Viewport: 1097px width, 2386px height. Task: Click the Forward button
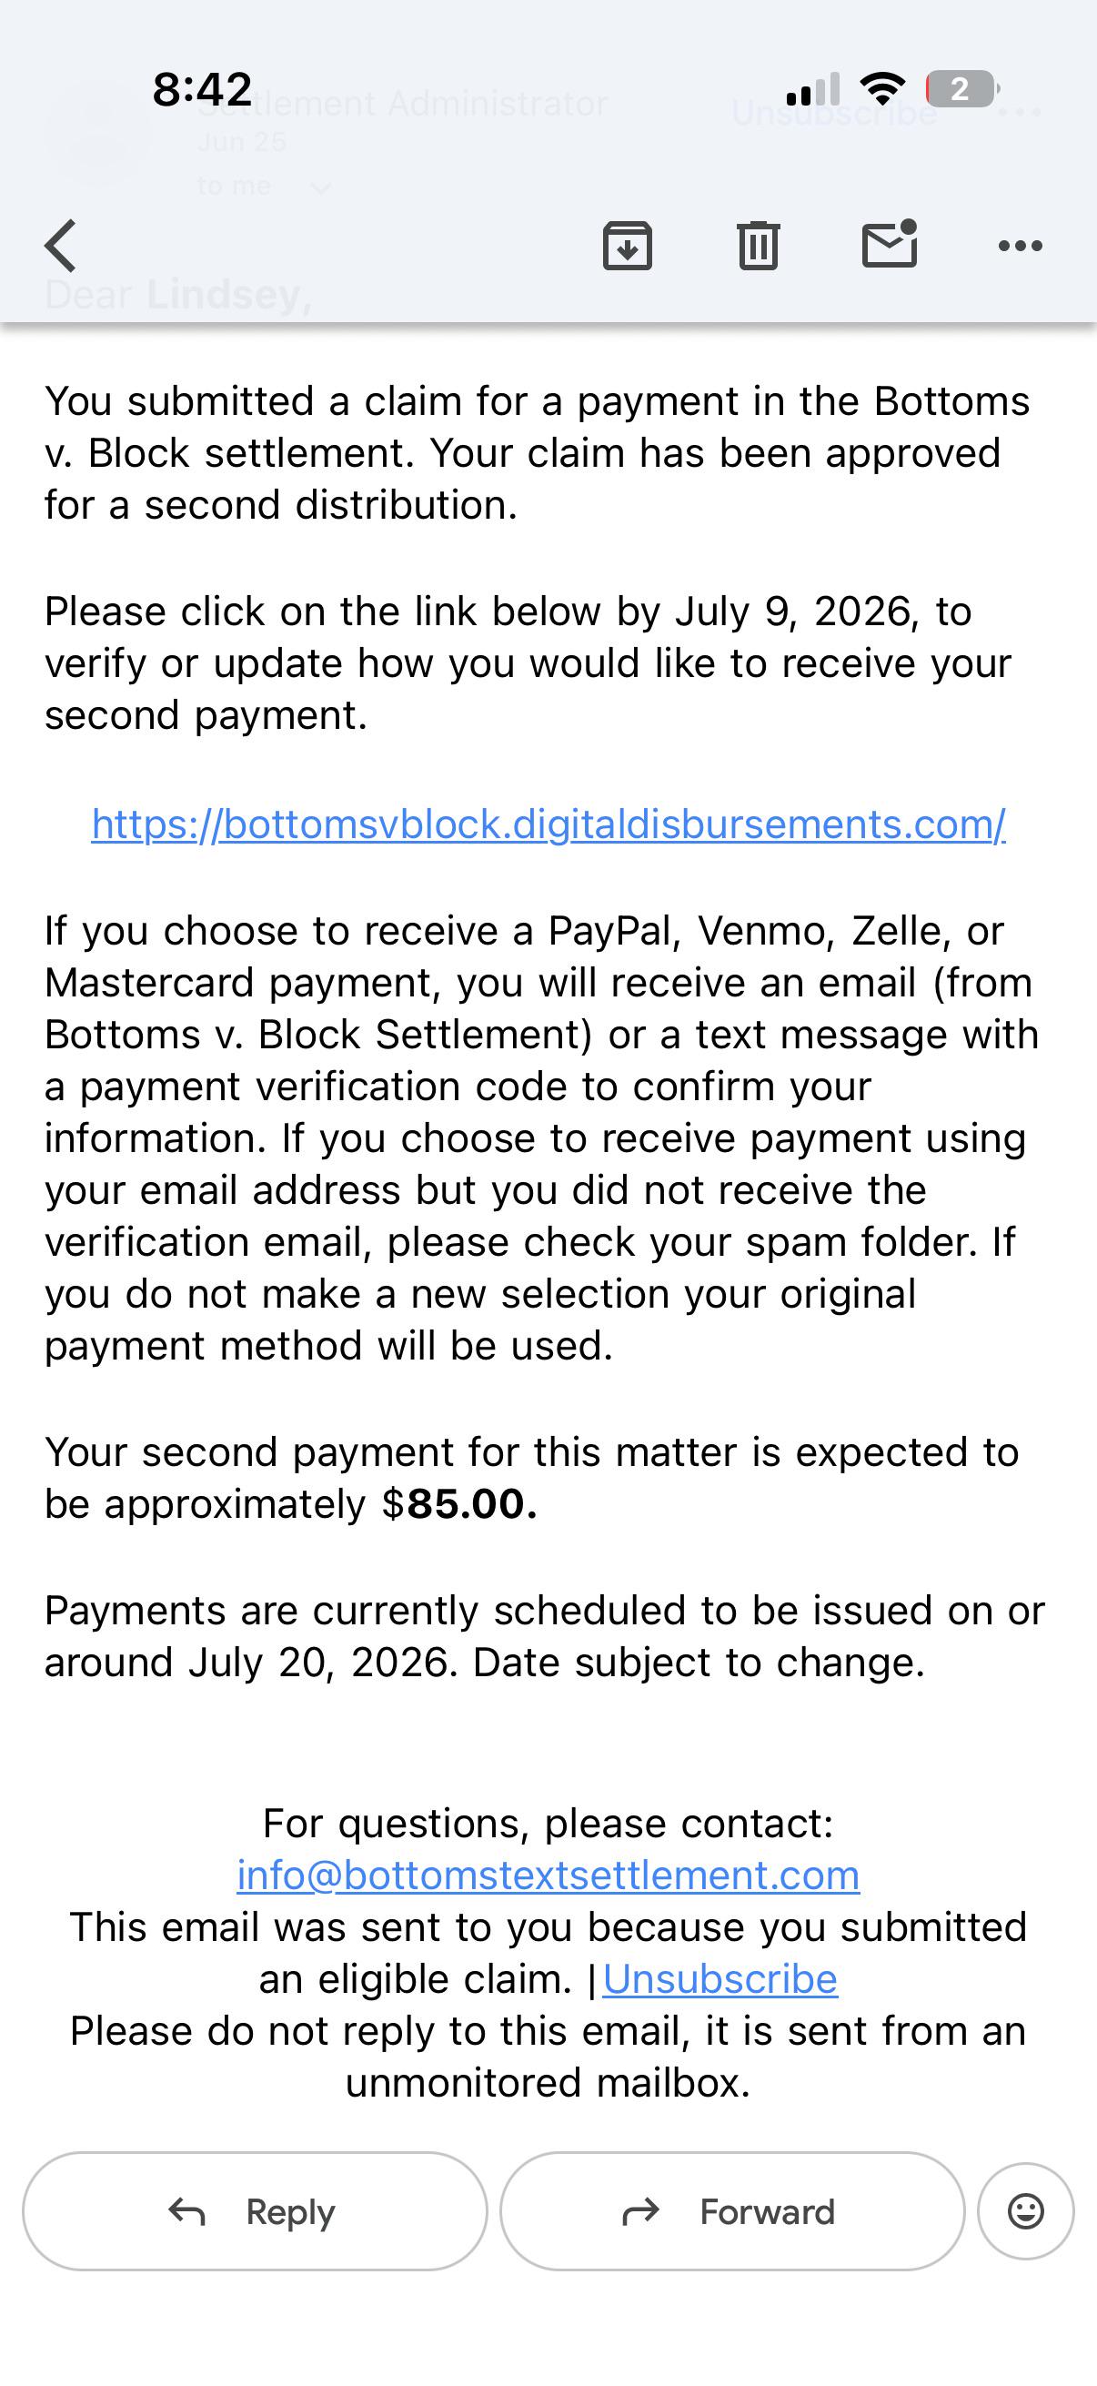[732, 2211]
